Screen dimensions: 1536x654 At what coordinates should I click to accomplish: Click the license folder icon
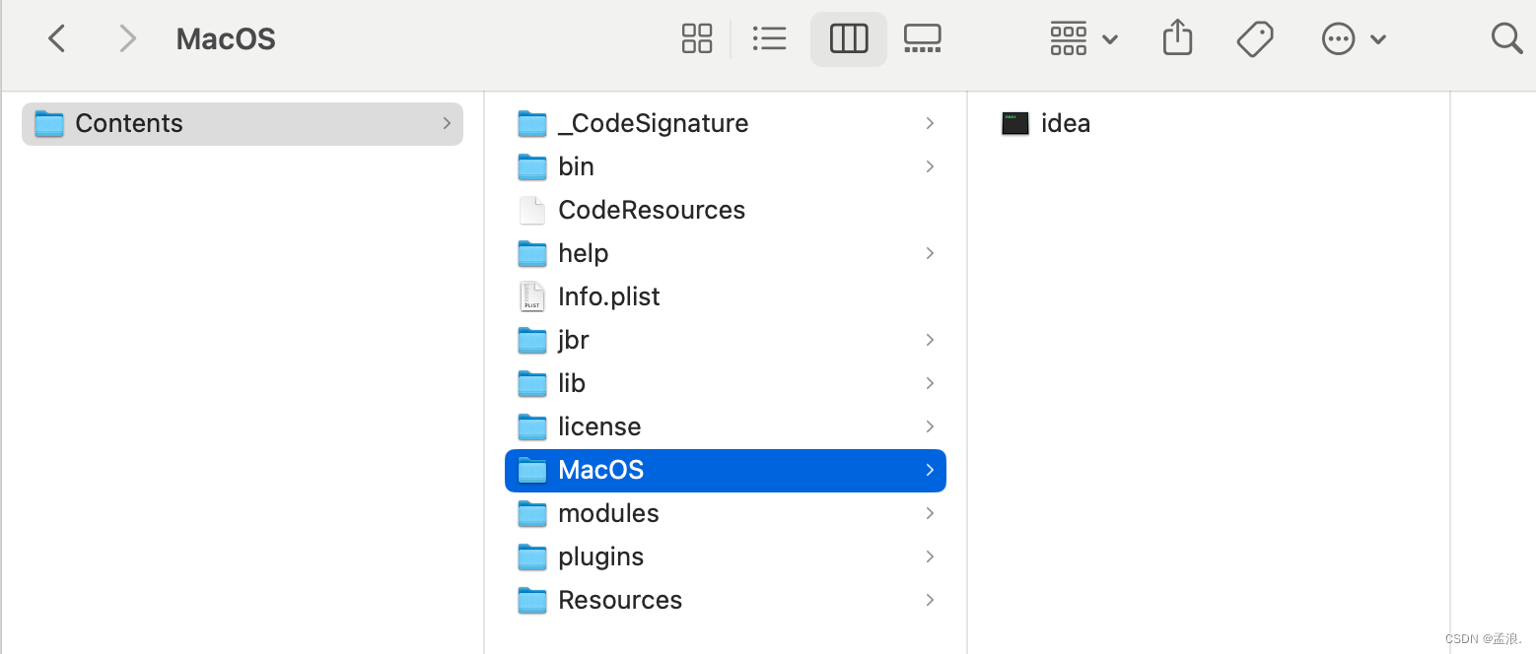(x=532, y=426)
